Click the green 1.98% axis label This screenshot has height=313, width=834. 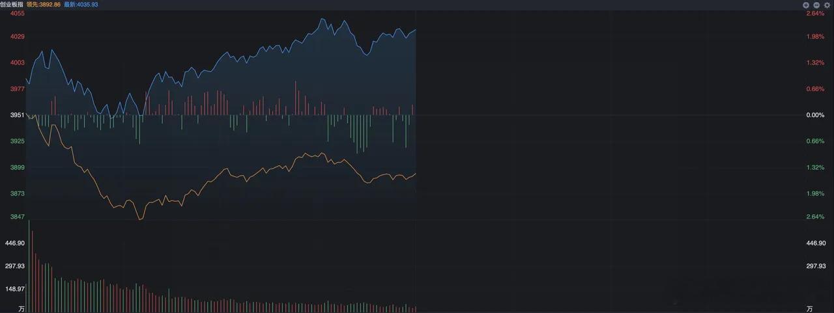pos(815,193)
